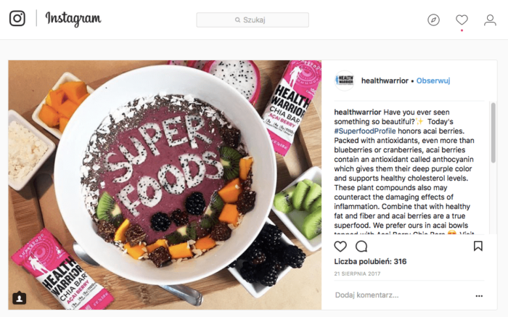The image size is (508, 317).
Task: Click the comment speech bubble icon
Action: click(x=361, y=247)
